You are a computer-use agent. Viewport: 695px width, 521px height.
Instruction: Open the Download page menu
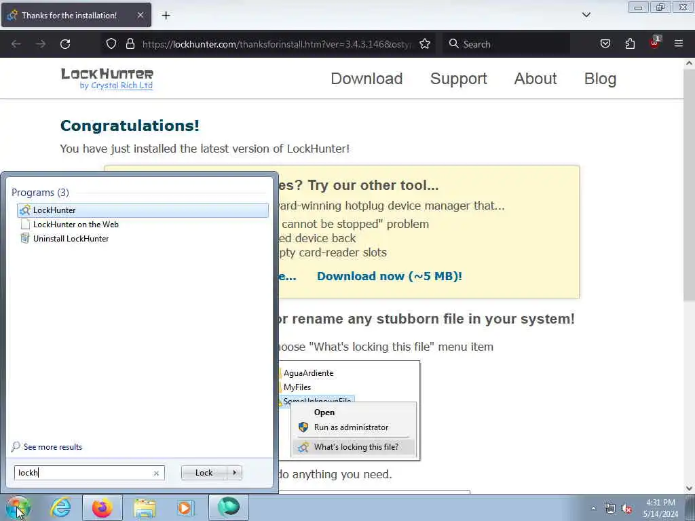tap(367, 79)
